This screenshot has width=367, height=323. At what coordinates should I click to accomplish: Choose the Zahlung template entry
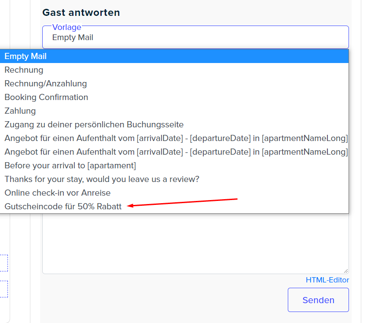174,111
